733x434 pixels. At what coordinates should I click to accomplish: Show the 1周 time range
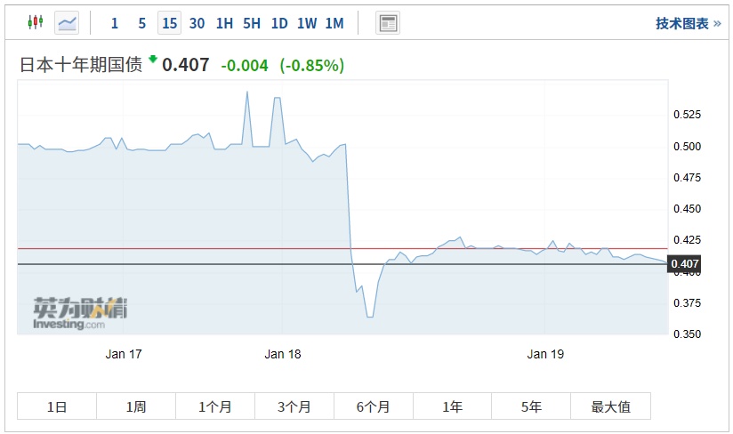136,406
